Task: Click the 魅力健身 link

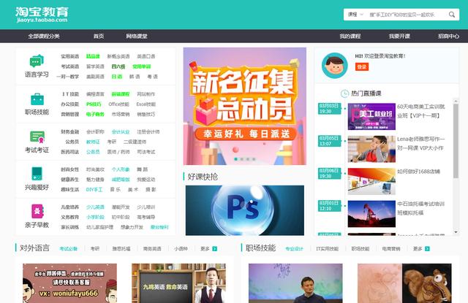Action: [x=95, y=180]
